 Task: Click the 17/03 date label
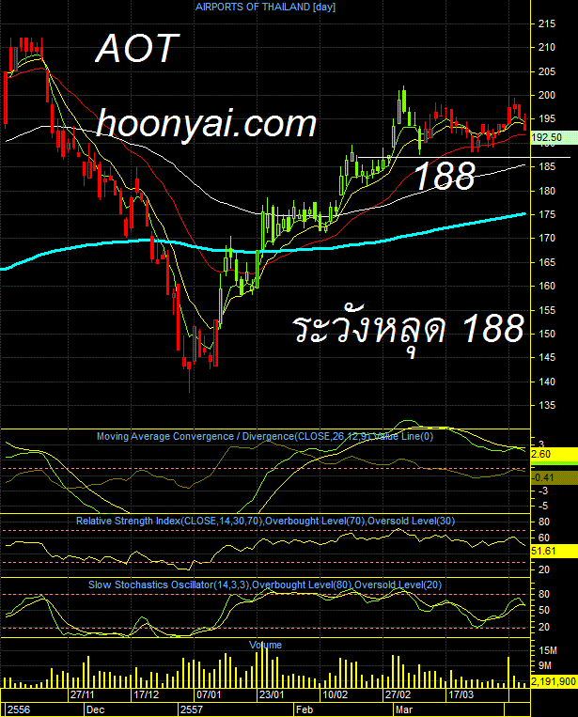[461, 694]
